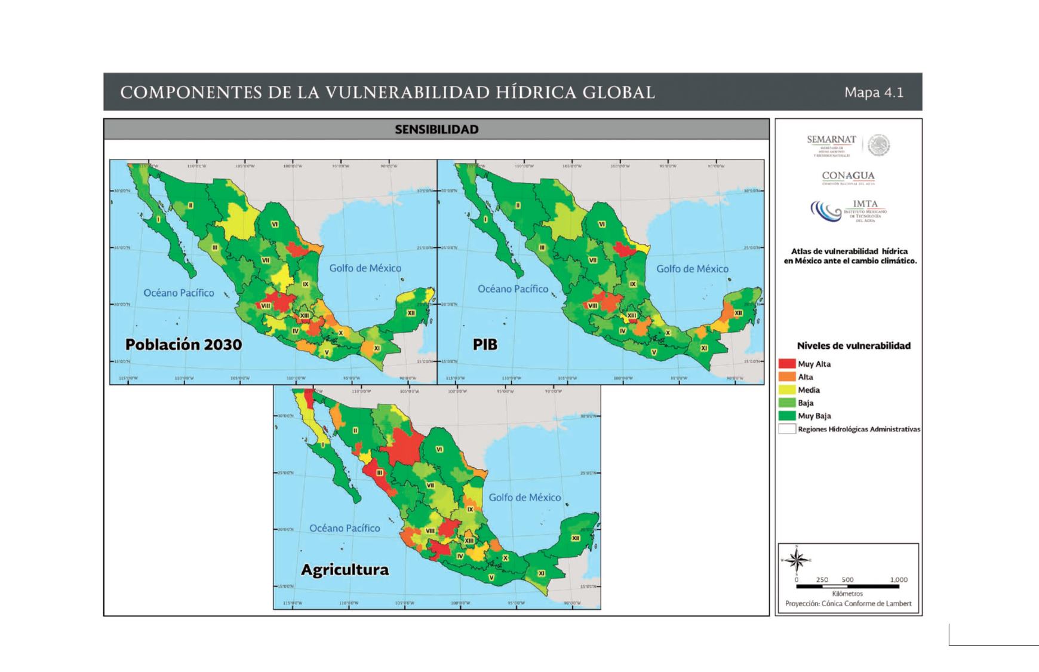This screenshot has height=672, width=1039.
Task: Click the kilometer scale bar
Action: (847, 587)
